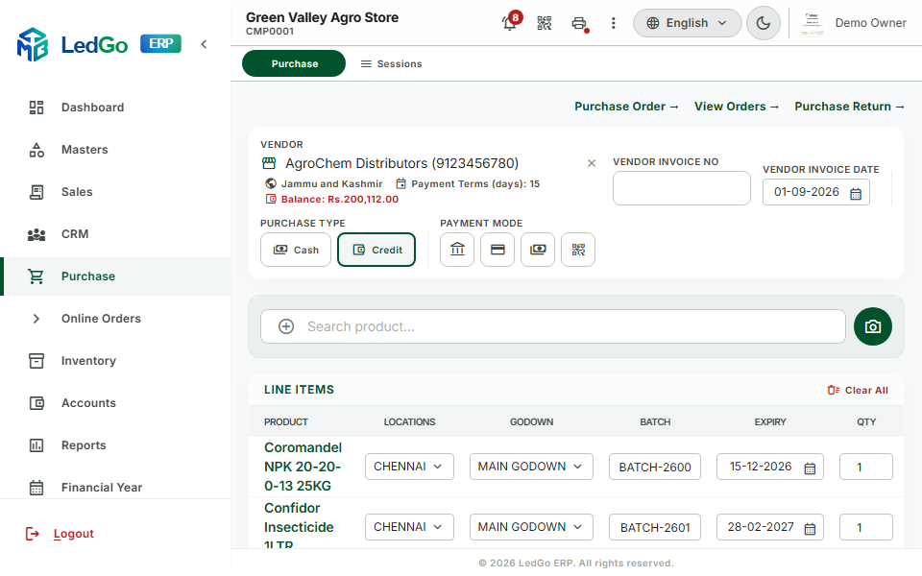Open calendar icon for expiry 28-02-2027
The width and height of the screenshot is (922, 576).
point(810,529)
